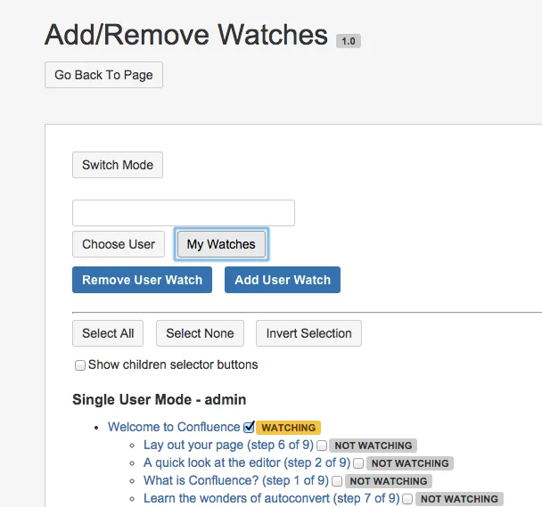
Task: Click the Select None button
Action: (x=201, y=333)
